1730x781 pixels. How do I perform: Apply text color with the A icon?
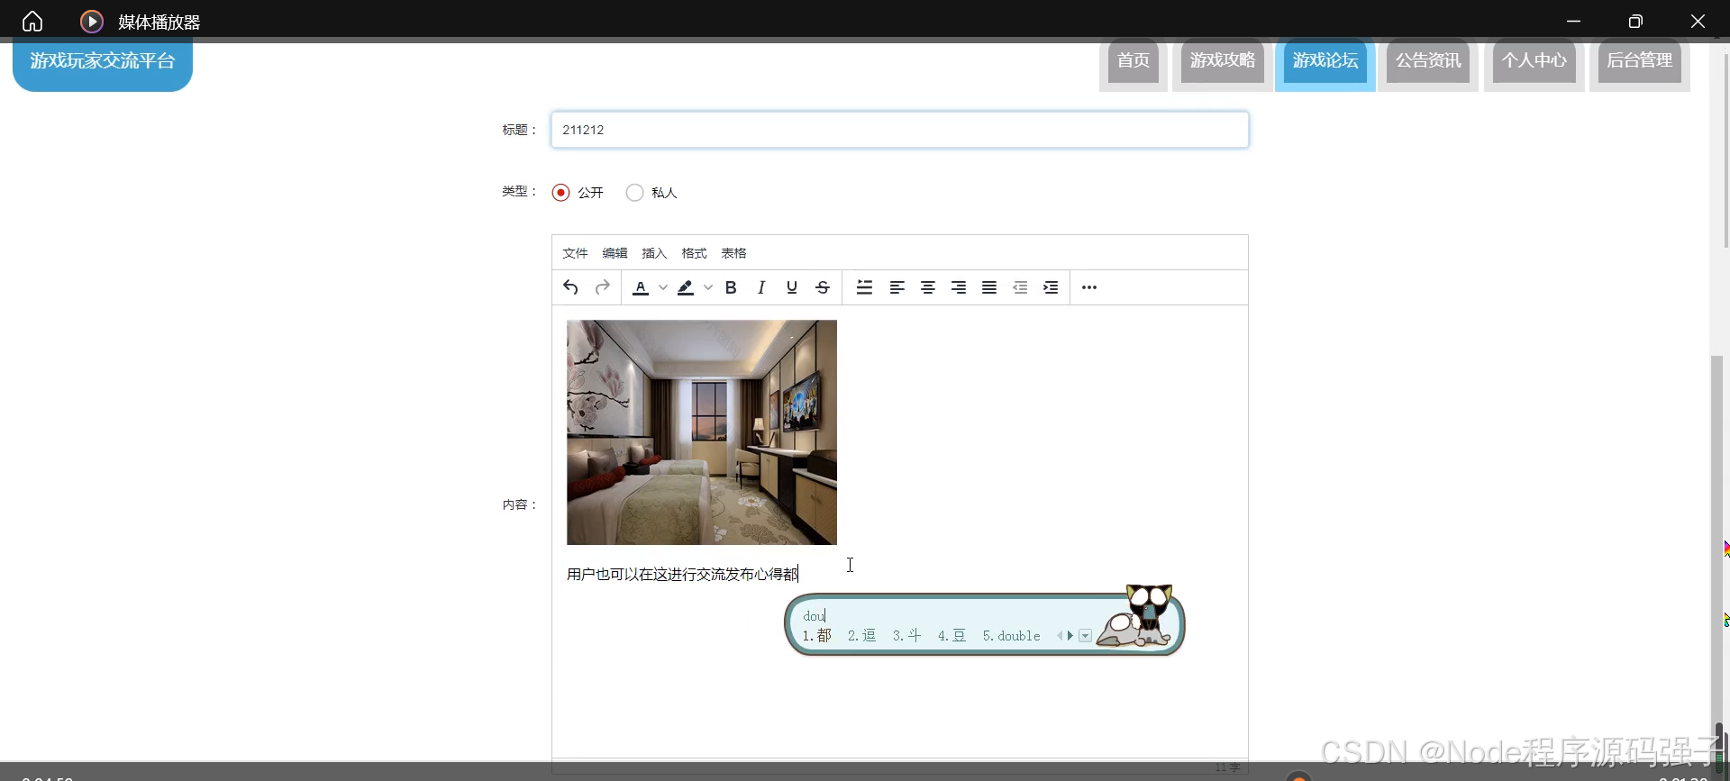(x=641, y=287)
